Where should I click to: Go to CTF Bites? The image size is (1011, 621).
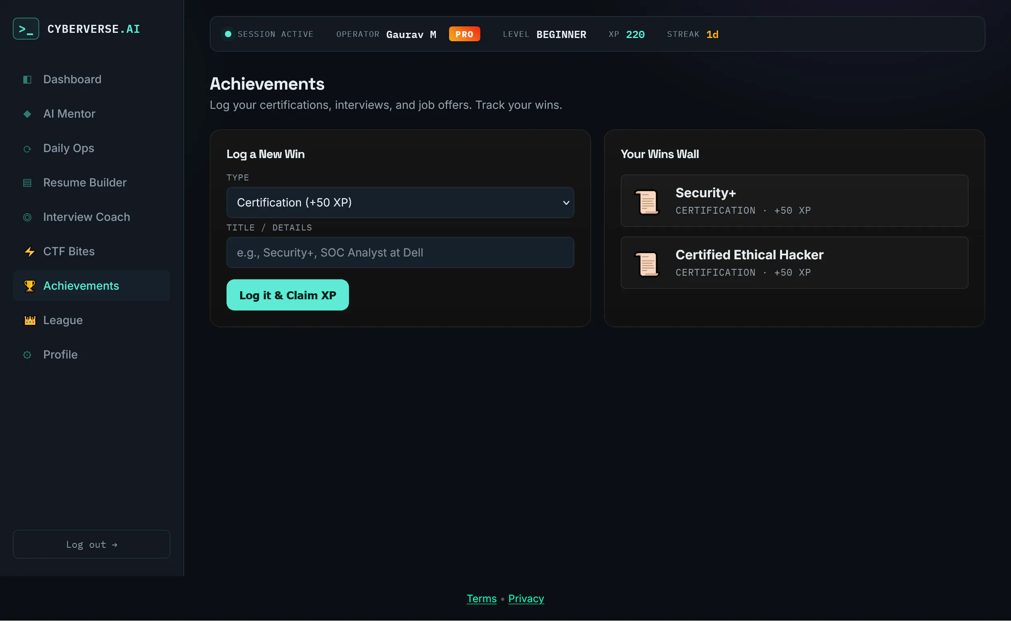92,251
